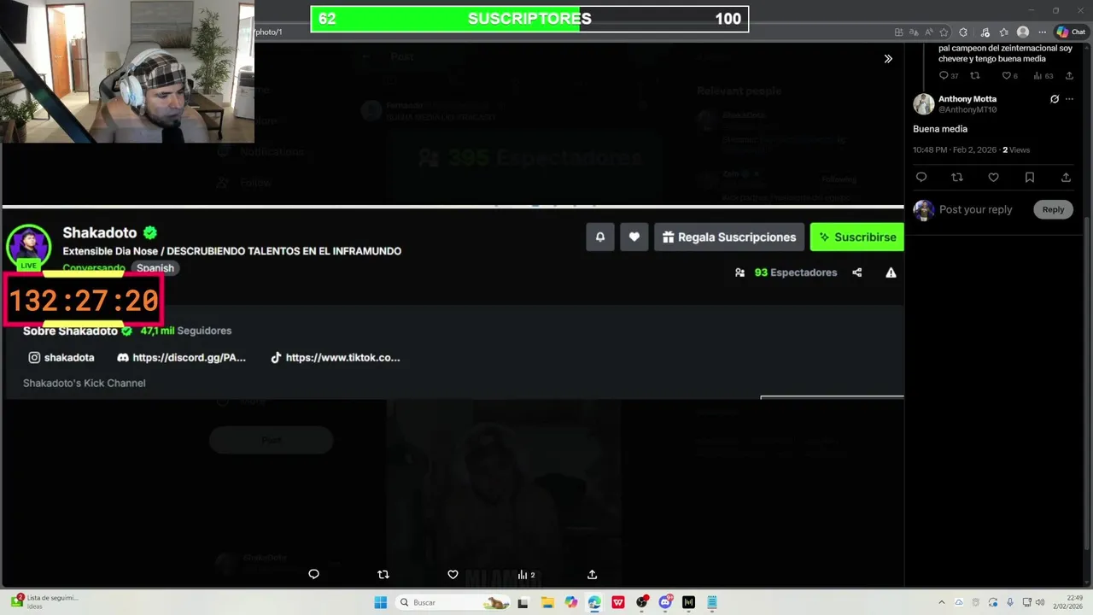Like Anthony Motta's post with the heart
Viewport: 1093px width, 615px height.
pos(993,177)
